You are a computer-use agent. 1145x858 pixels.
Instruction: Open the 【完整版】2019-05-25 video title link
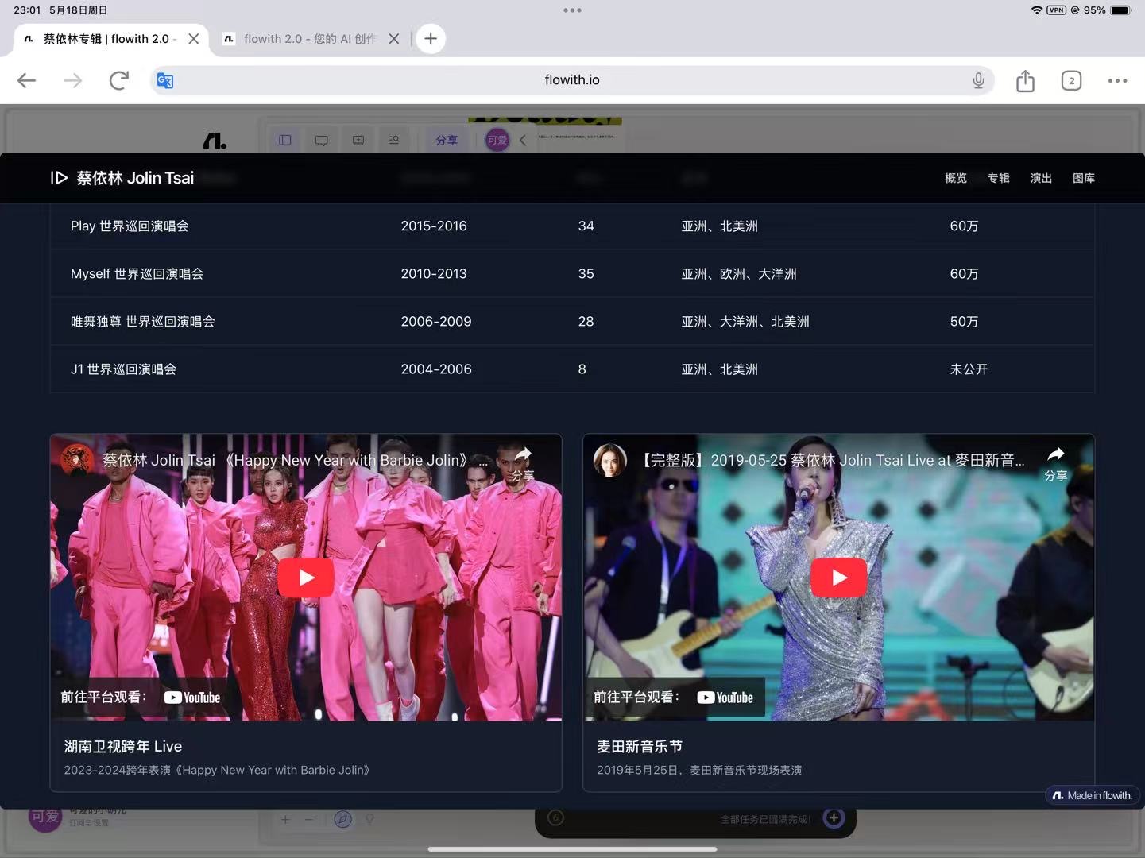click(831, 461)
